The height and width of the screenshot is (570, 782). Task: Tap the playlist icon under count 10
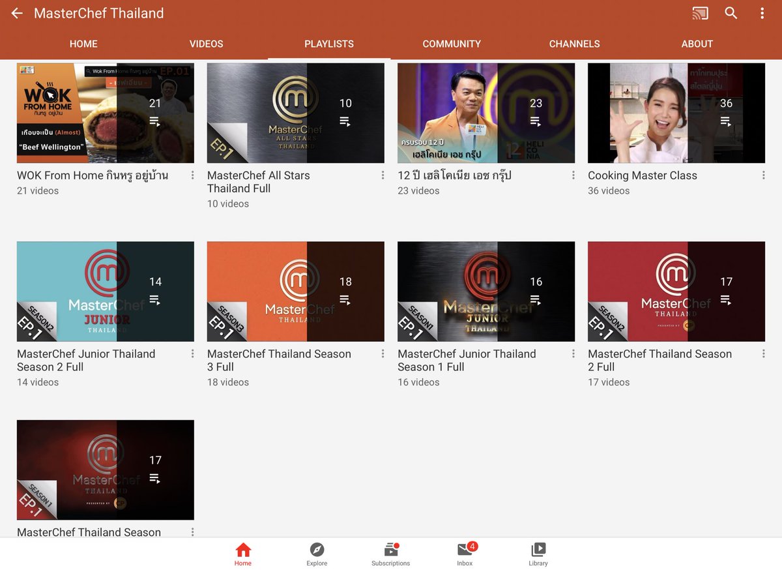pyautogui.click(x=345, y=121)
